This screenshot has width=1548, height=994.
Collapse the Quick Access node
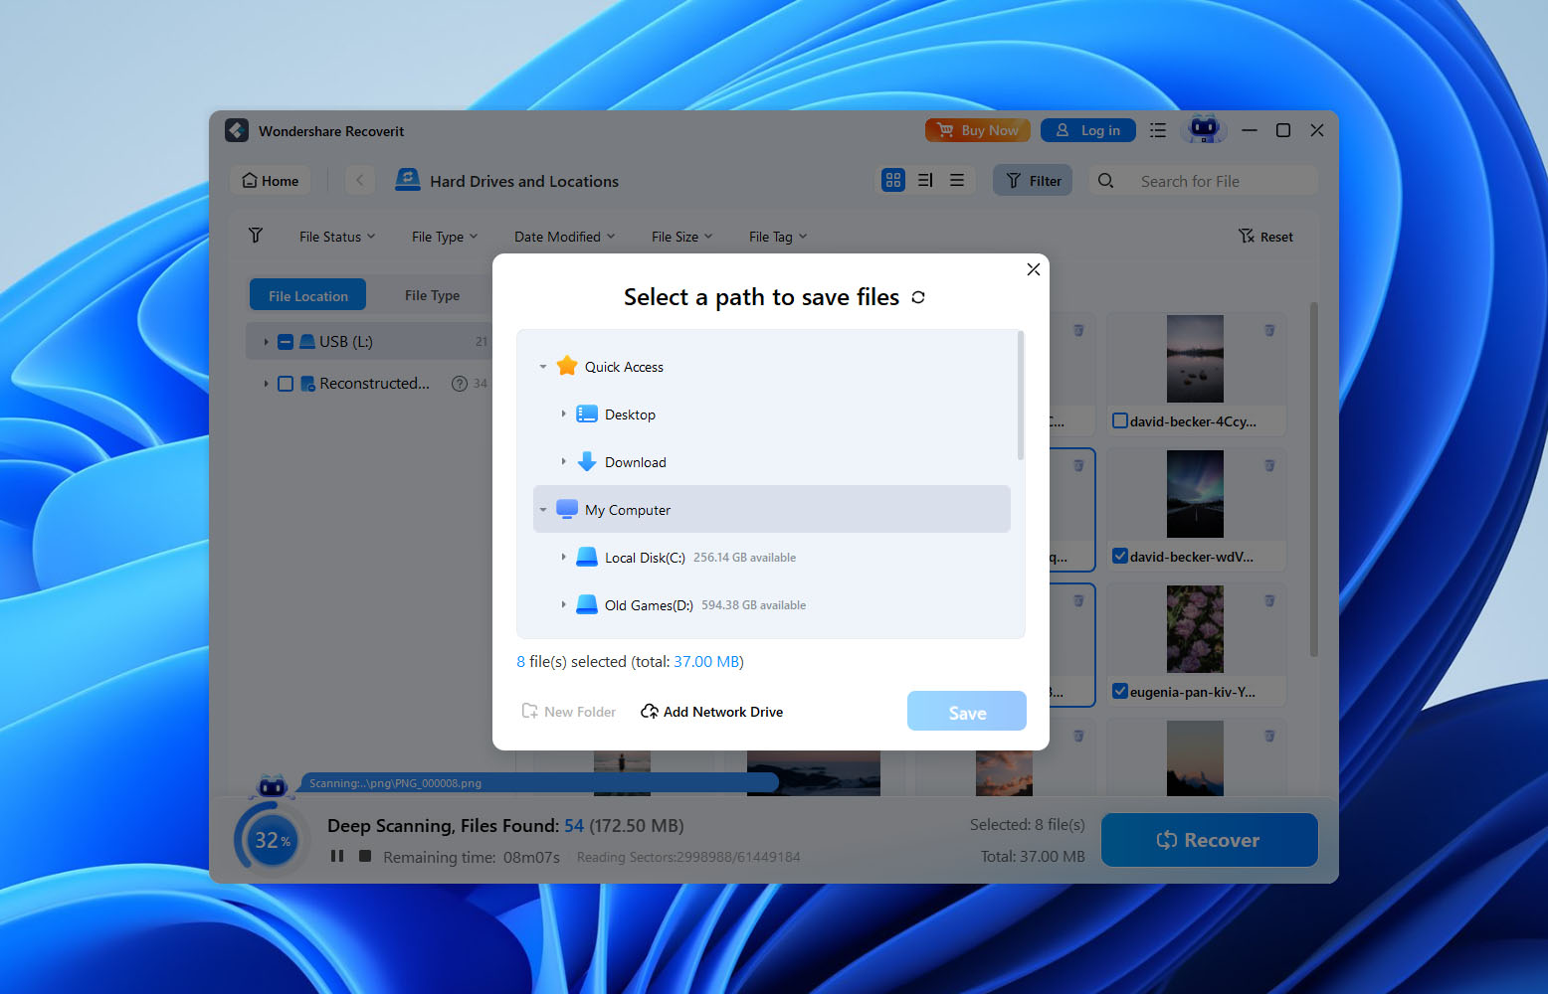pyautogui.click(x=543, y=367)
